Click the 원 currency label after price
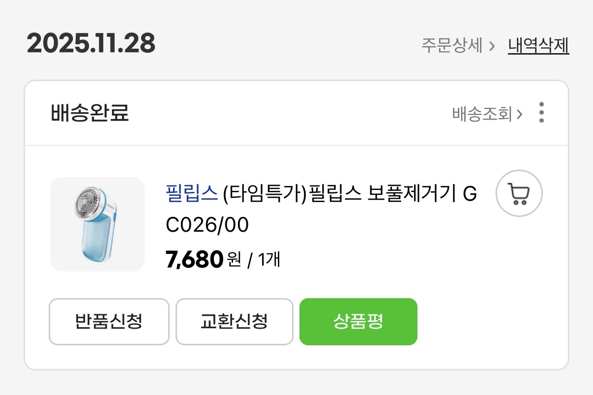This screenshot has width=593, height=395. [235, 260]
